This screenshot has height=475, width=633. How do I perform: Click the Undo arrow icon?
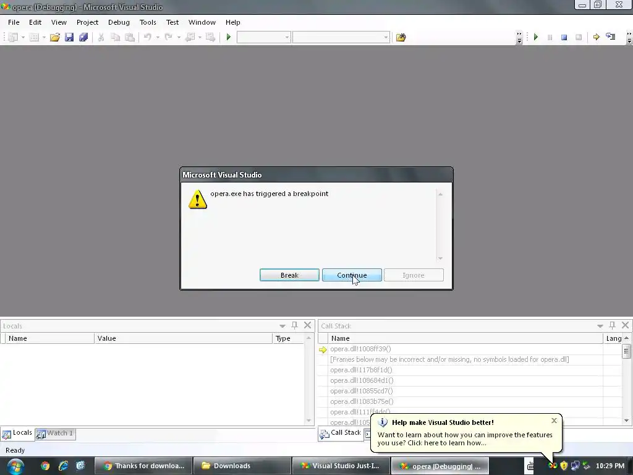[x=147, y=37]
